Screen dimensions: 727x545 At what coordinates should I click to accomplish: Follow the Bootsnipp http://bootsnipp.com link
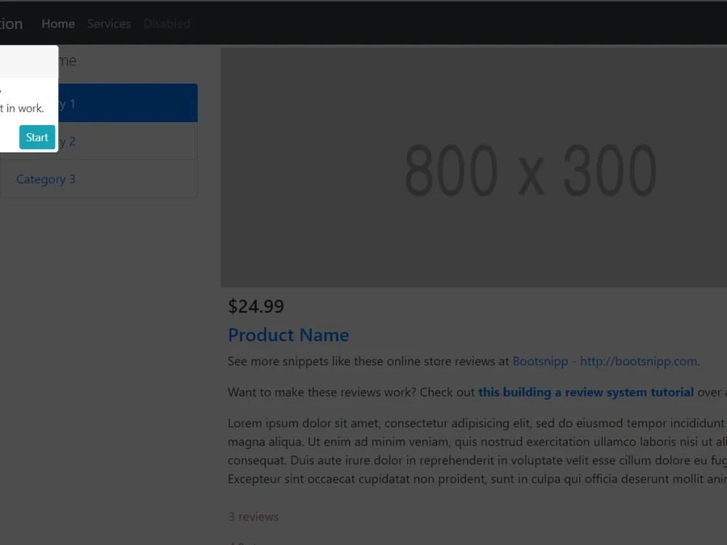click(x=606, y=361)
